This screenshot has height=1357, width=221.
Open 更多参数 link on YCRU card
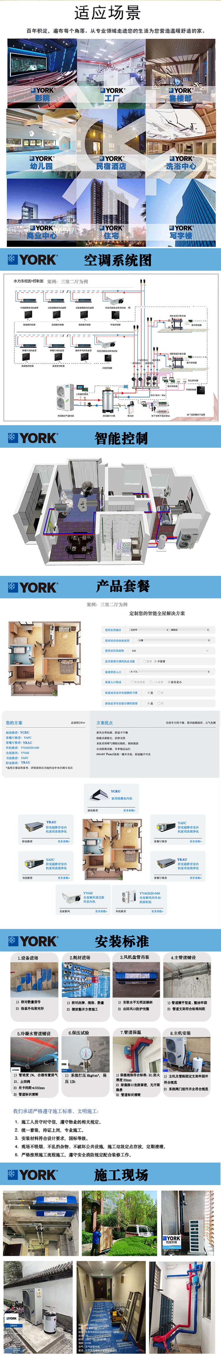129,810
